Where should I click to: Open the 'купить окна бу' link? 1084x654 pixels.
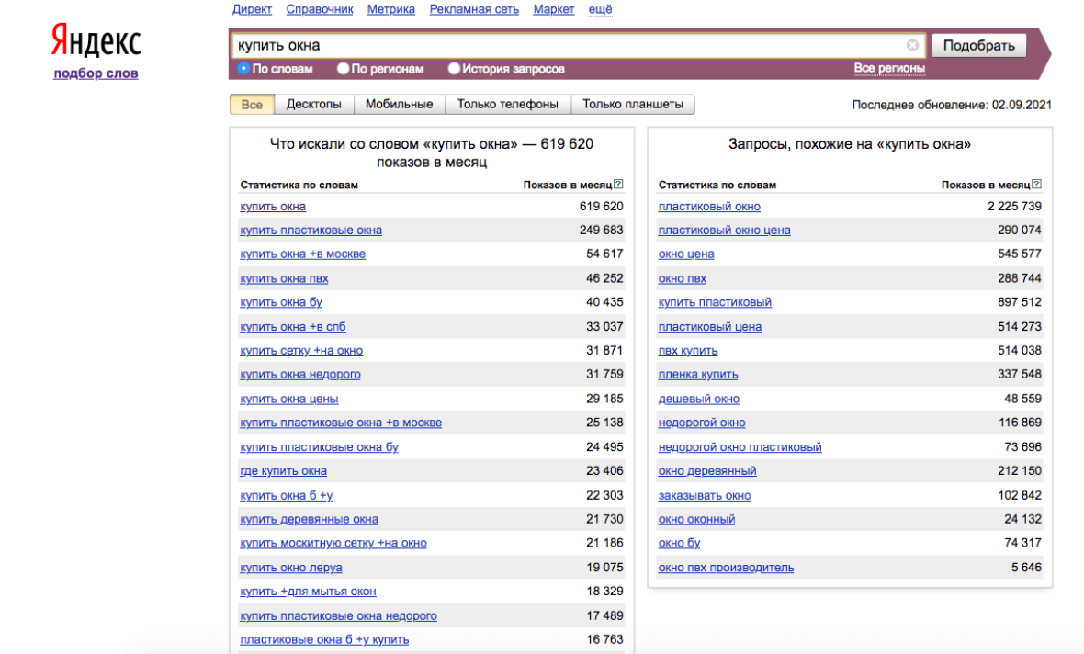[281, 303]
